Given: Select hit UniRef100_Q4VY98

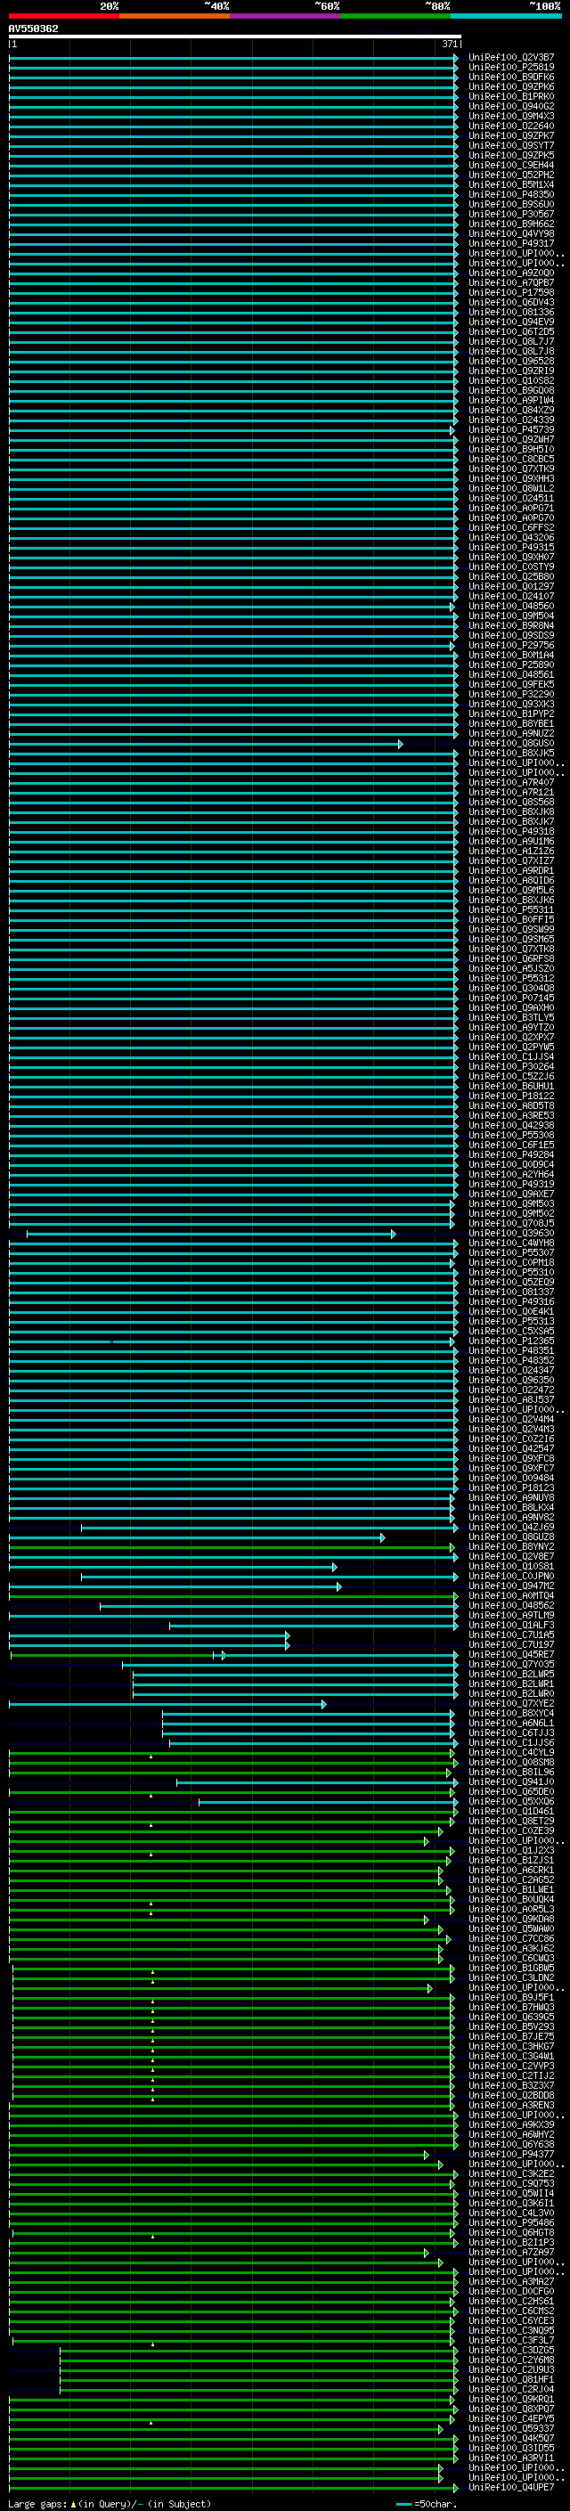Looking at the screenshot, I should tap(511, 233).
